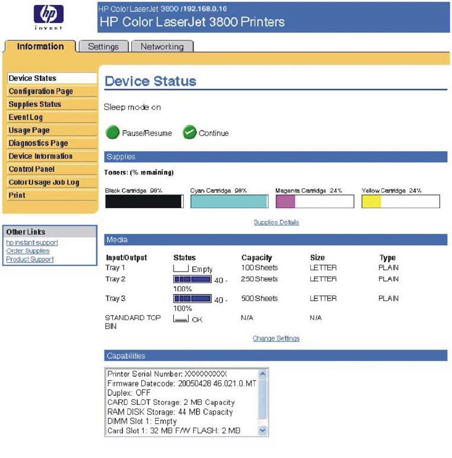Open Supplies Status in the sidebar
The width and height of the screenshot is (452, 458).
(x=52, y=104)
